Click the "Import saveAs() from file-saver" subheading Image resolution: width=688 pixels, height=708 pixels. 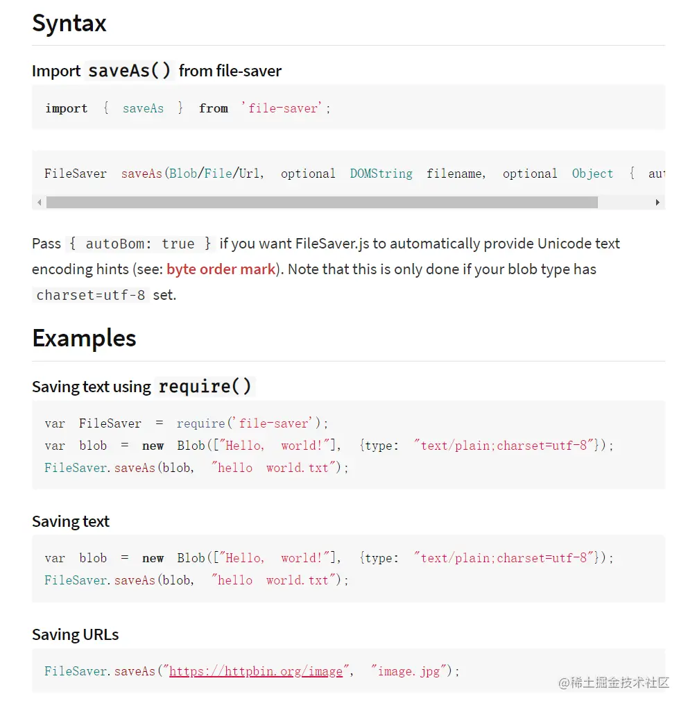pyautogui.click(x=157, y=71)
